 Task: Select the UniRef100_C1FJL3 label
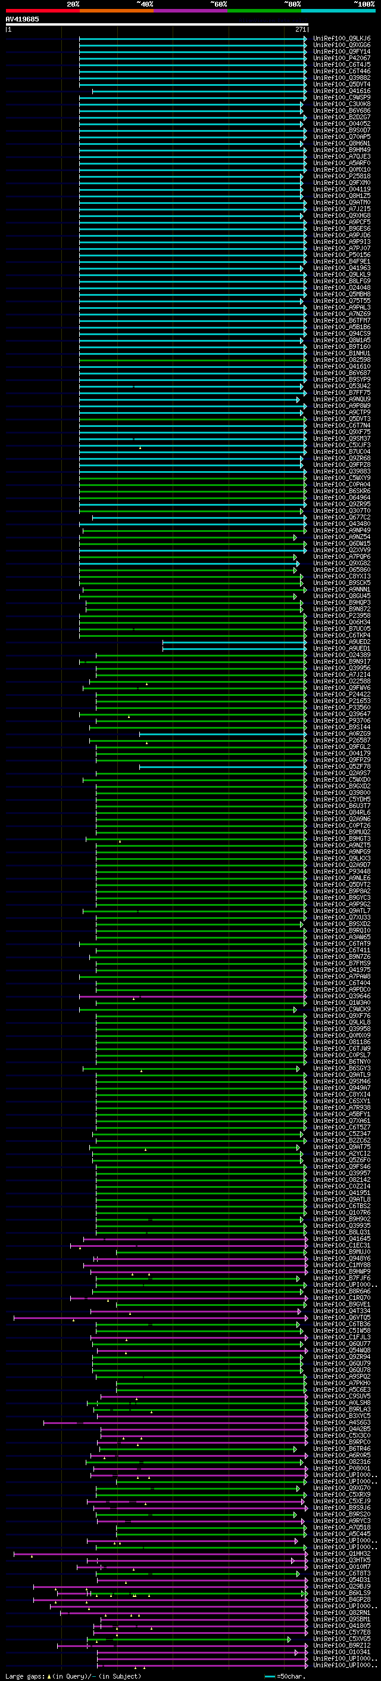[342, 1337]
